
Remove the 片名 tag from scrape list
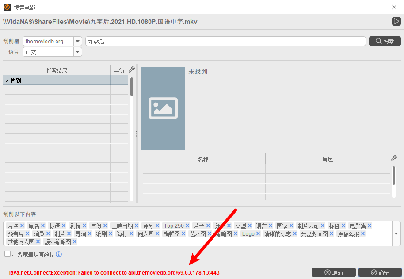click(x=22, y=225)
